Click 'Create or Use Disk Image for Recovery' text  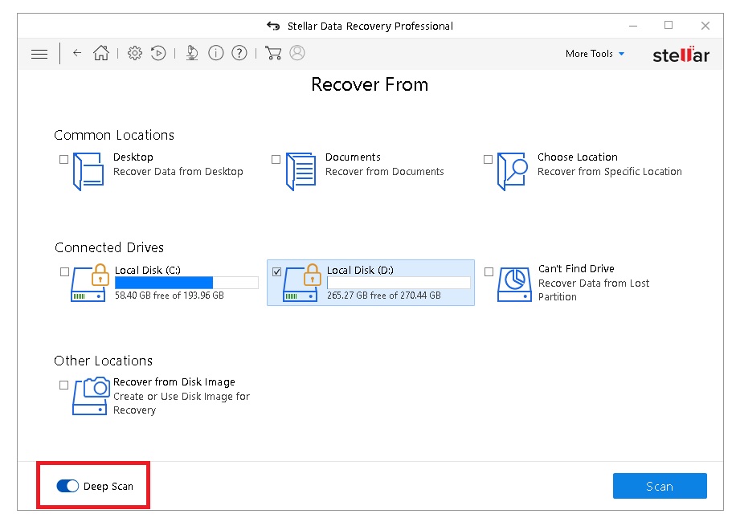182,403
